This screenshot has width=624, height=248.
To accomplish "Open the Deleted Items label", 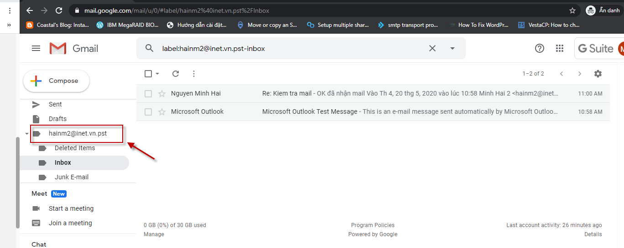I will tap(75, 148).
